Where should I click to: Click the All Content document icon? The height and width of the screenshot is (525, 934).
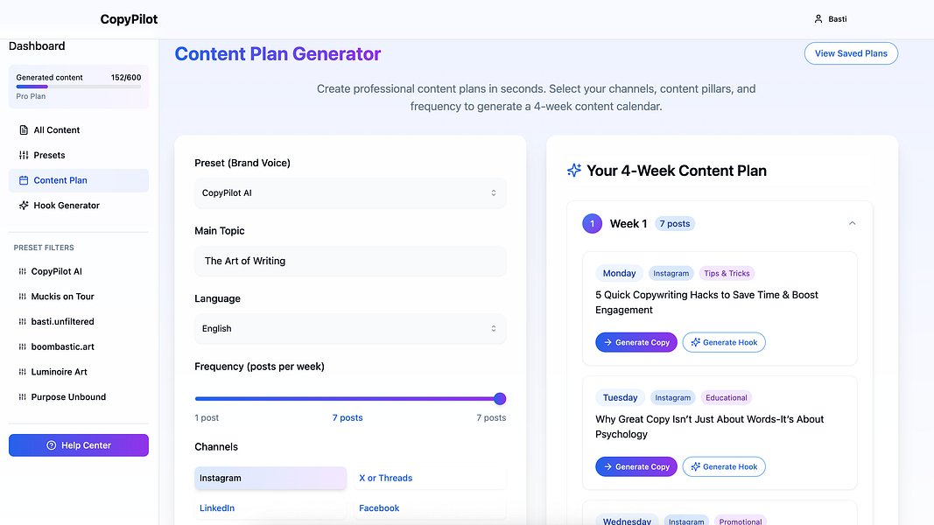(x=24, y=129)
